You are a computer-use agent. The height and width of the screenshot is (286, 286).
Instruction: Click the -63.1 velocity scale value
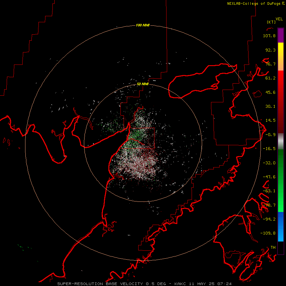(269, 191)
